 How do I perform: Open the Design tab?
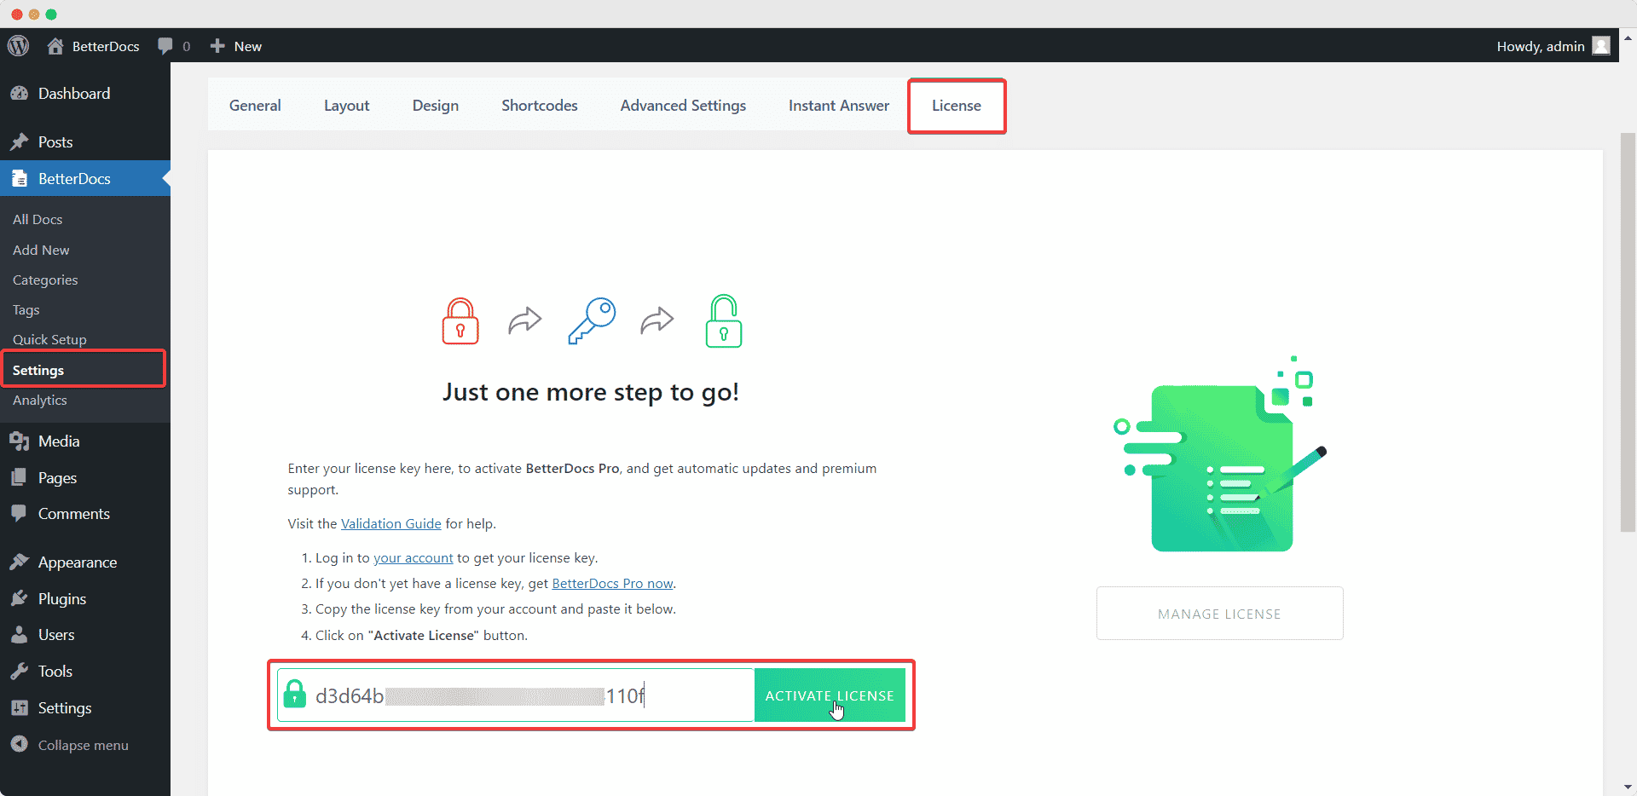pyautogui.click(x=436, y=106)
